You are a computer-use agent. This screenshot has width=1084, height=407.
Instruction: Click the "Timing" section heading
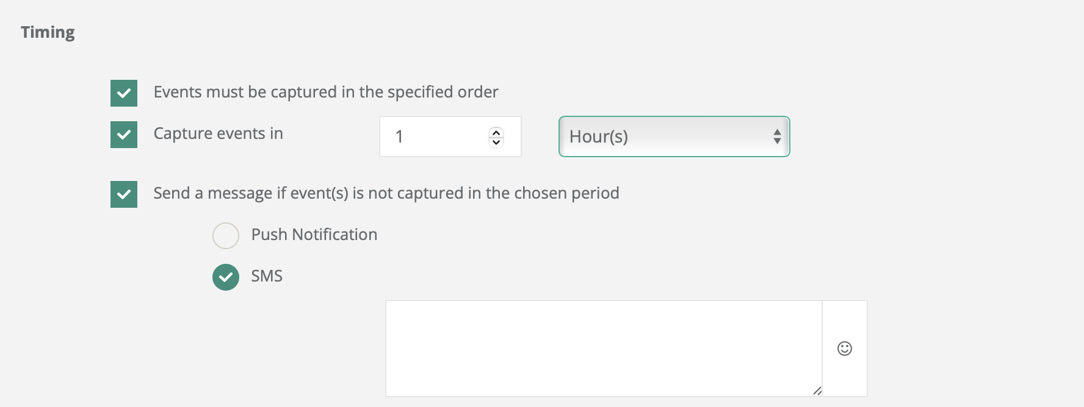[x=48, y=32]
